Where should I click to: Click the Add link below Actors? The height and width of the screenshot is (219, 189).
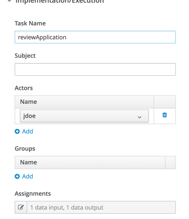(x=28, y=131)
